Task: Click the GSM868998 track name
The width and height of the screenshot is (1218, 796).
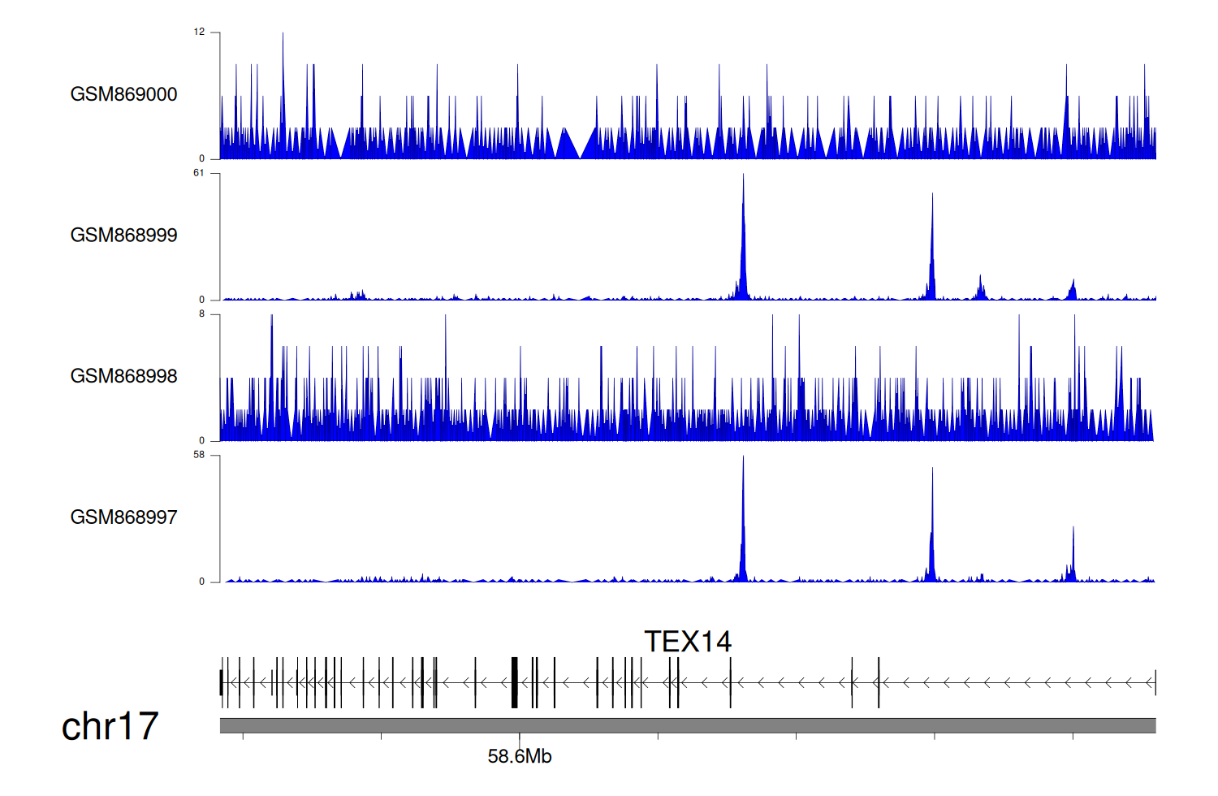Action: pos(123,376)
